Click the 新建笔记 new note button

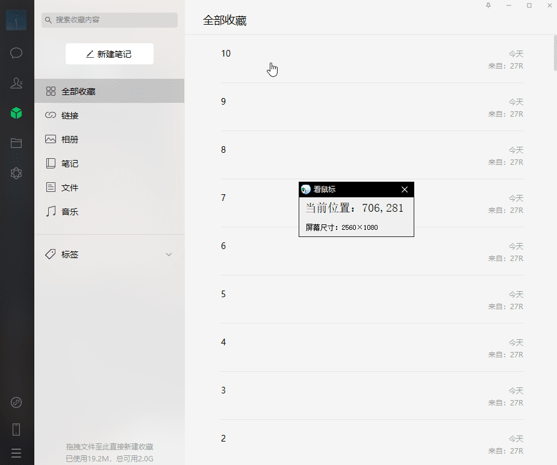109,54
